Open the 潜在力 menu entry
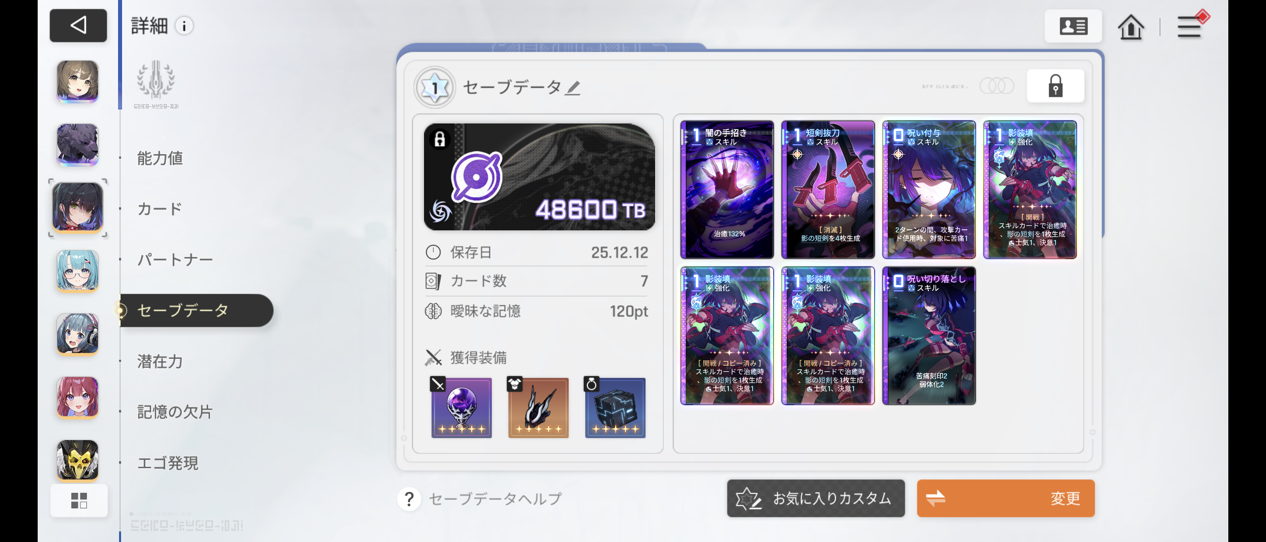Screen dimensions: 1266x542 coord(160,361)
